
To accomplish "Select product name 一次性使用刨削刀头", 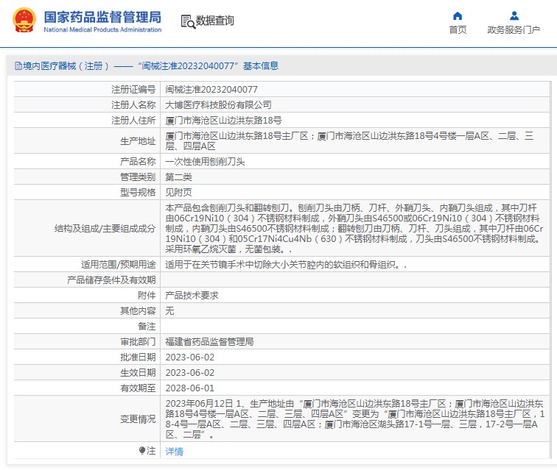I will (x=205, y=161).
